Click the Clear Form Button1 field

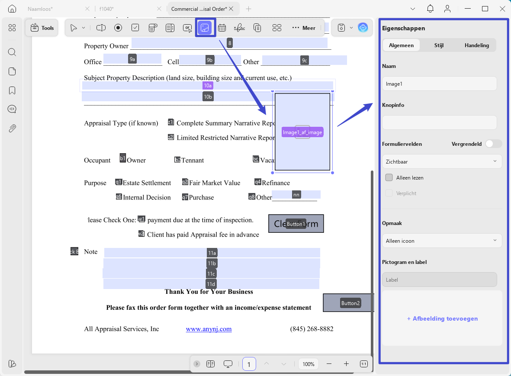click(x=296, y=224)
